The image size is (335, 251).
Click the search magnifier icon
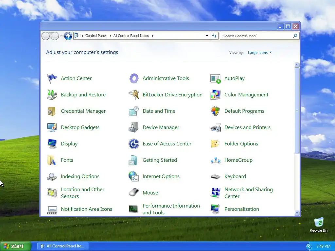[295, 36]
